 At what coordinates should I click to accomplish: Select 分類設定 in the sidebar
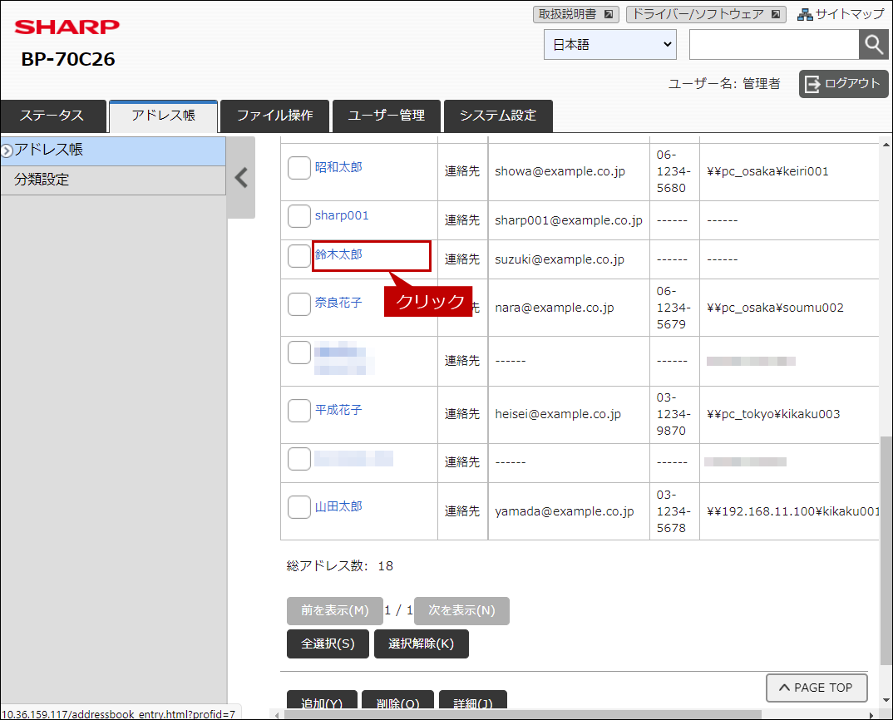(x=113, y=180)
